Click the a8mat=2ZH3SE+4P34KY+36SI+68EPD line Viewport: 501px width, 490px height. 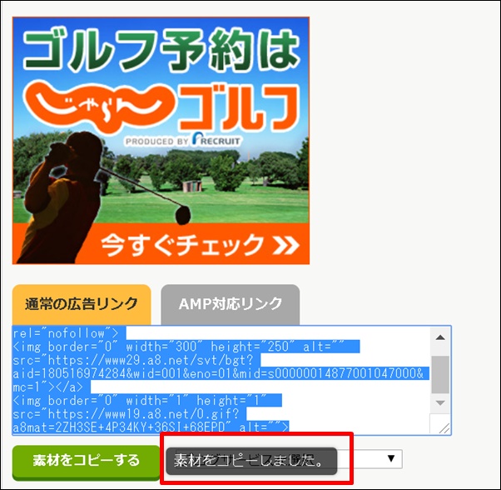click(x=151, y=427)
